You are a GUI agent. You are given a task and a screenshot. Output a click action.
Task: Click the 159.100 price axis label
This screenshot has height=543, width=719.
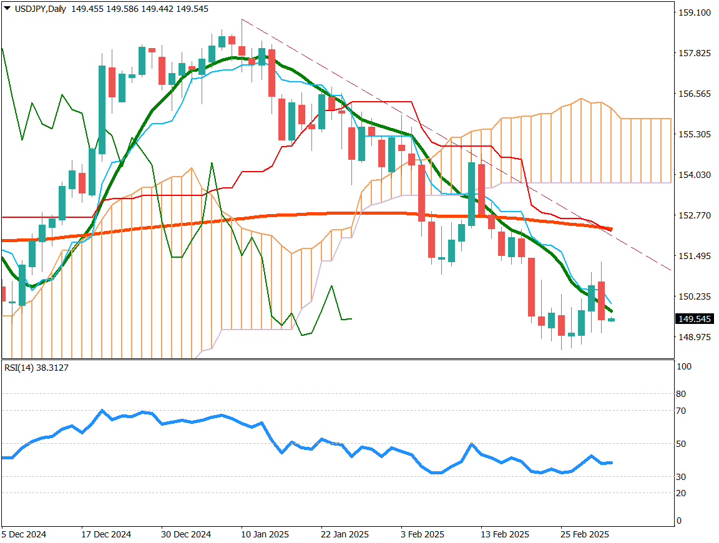695,12
